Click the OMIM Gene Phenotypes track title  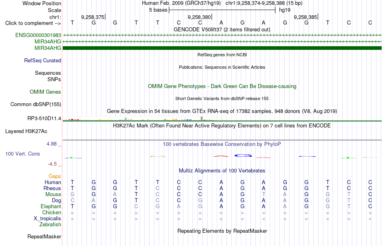[x=222, y=86]
